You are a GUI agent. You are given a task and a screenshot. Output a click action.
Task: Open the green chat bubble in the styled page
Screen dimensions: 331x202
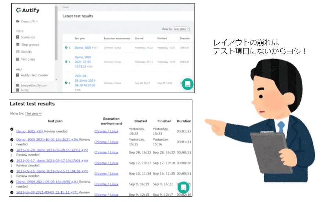(187, 84)
